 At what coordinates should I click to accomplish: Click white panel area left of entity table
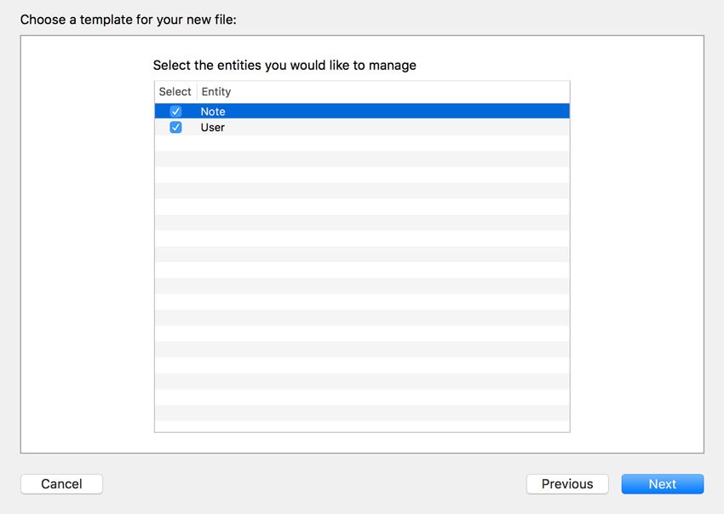87,244
